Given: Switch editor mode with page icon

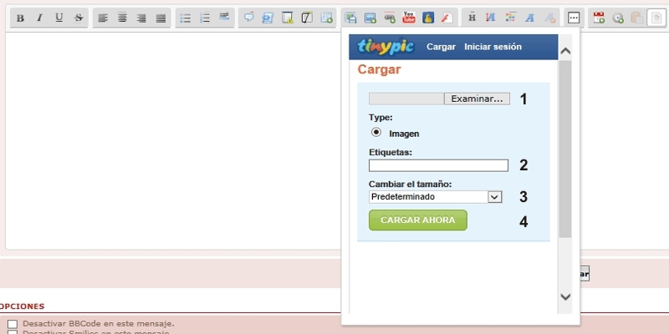Looking at the screenshot, I should point(656,18).
